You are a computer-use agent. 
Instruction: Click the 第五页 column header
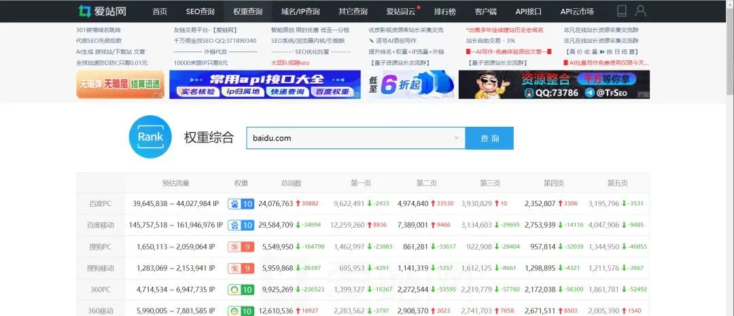pyautogui.click(x=617, y=184)
